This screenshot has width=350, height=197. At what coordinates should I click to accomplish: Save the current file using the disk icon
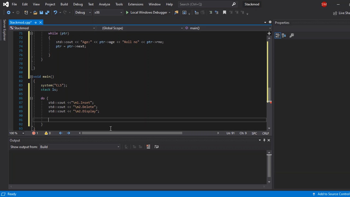(x=41, y=12)
